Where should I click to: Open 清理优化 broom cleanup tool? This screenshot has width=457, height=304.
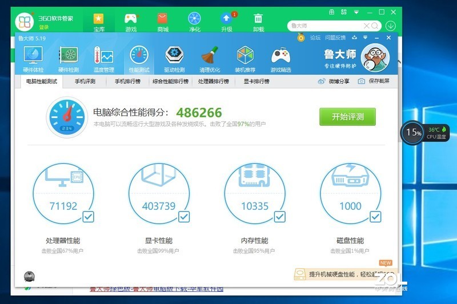210,59
